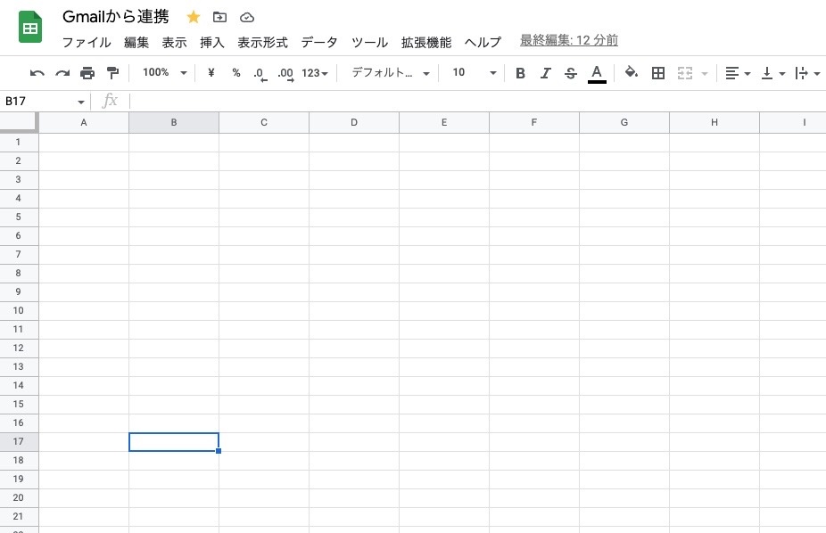Open the Google Sheets home icon

click(x=30, y=28)
